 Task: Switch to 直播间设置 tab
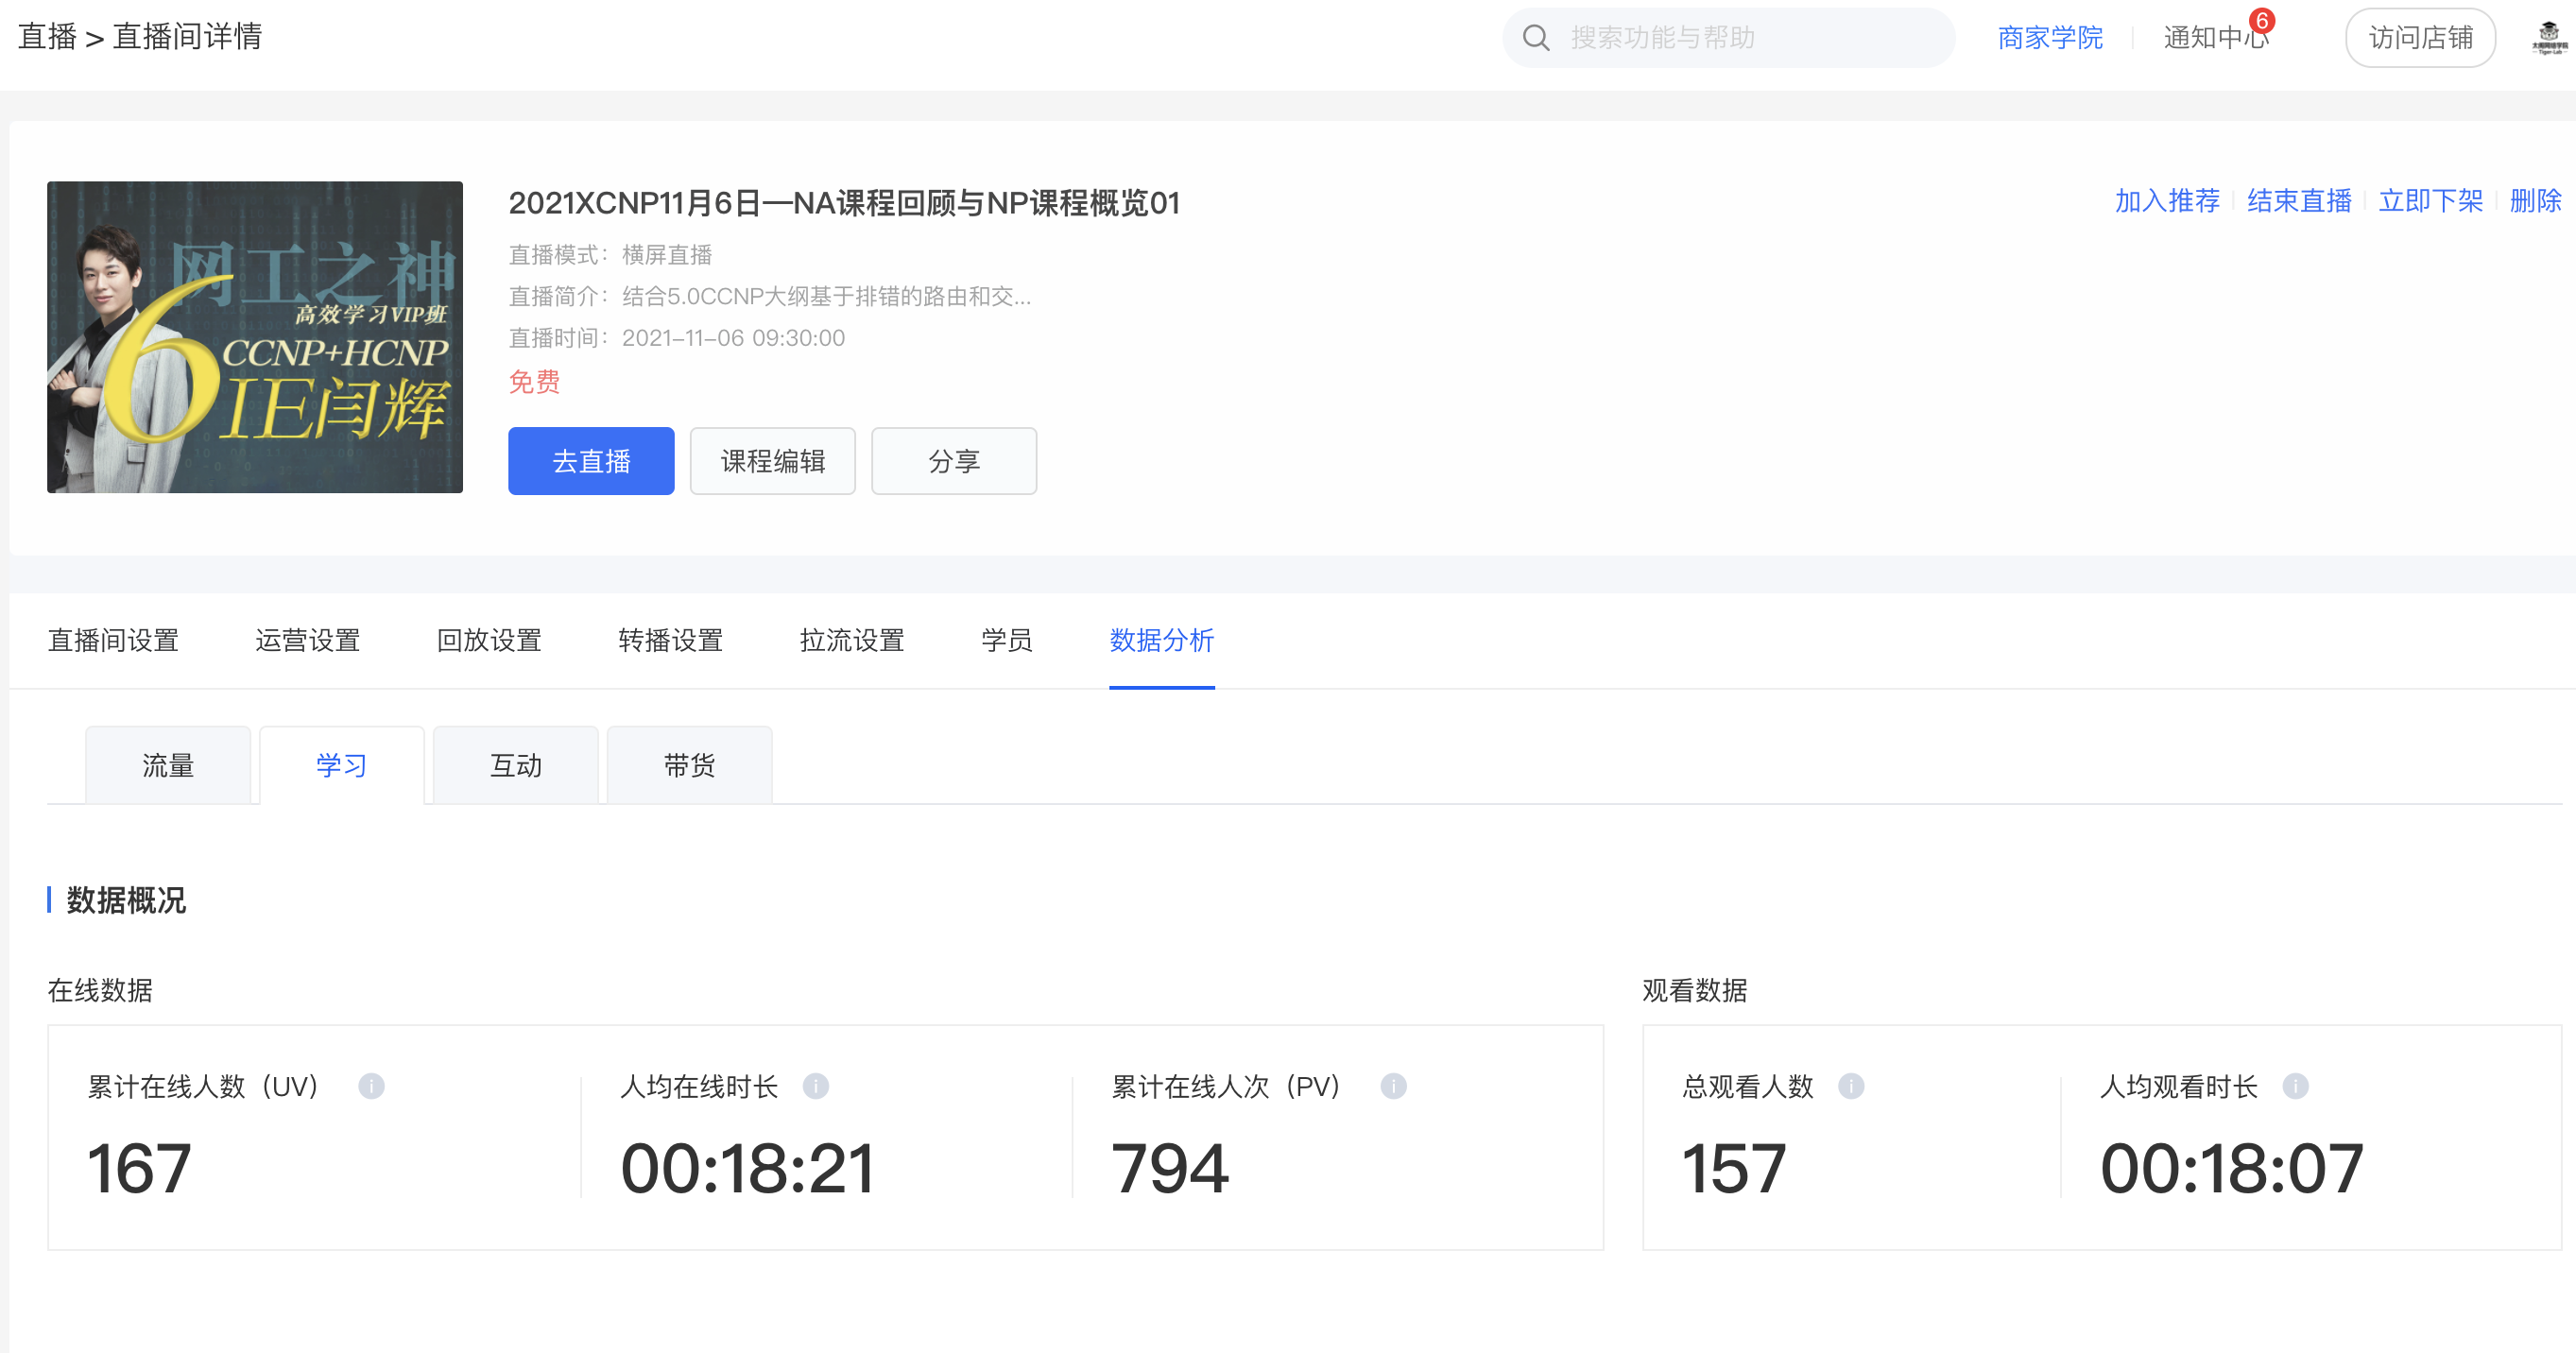(113, 640)
